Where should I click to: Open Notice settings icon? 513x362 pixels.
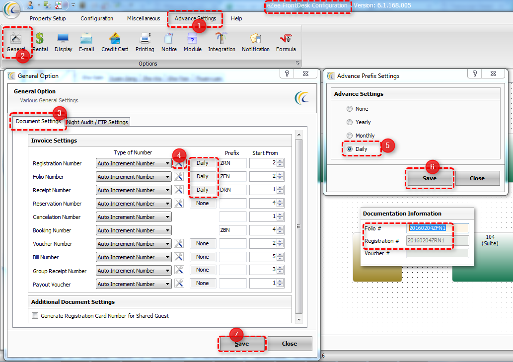pyautogui.click(x=169, y=43)
